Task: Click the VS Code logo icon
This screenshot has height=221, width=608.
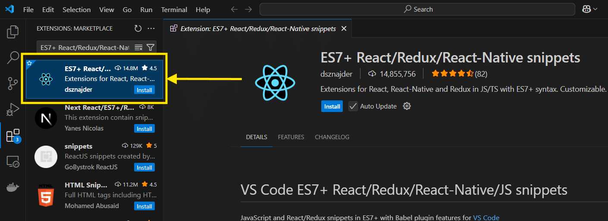Action: tap(9, 9)
